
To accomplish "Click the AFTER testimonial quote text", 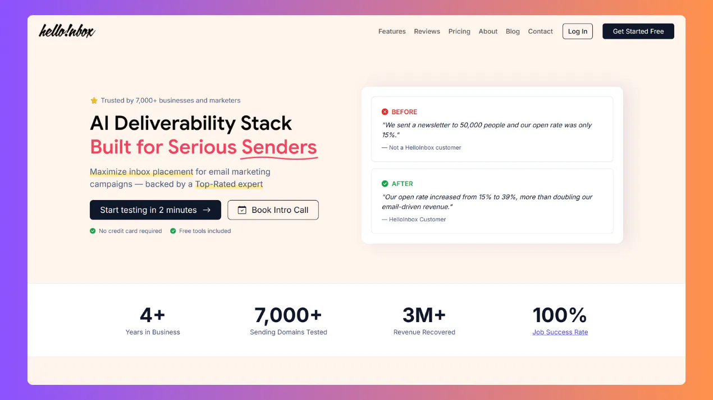I will 487,202.
